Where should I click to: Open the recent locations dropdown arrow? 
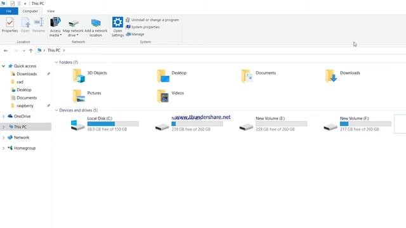pyautogui.click(x=24, y=51)
